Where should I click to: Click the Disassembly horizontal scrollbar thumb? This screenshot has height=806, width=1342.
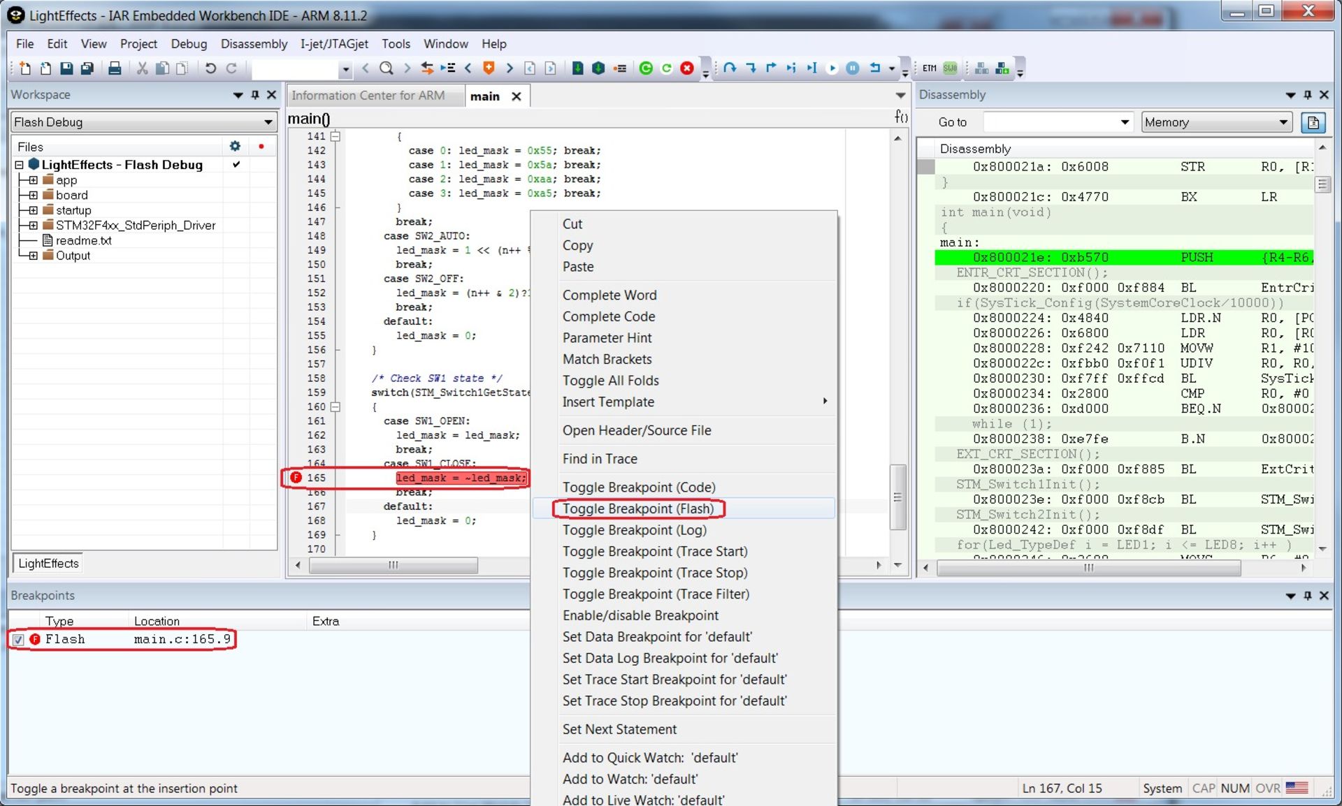click(x=1088, y=568)
